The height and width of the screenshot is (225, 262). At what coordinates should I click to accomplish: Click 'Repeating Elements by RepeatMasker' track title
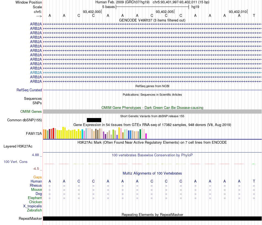pos(152,215)
